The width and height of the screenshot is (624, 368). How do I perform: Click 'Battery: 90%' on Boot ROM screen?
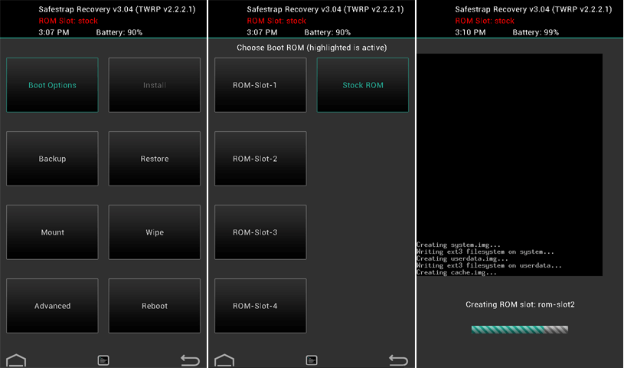[x=328, y=32]
